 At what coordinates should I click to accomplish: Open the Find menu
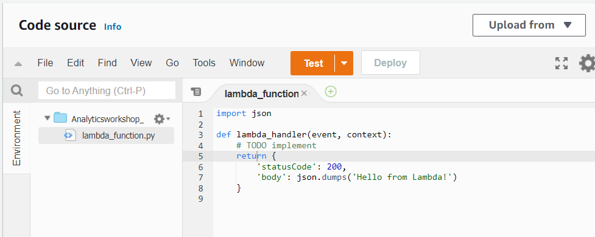(107, 63)
